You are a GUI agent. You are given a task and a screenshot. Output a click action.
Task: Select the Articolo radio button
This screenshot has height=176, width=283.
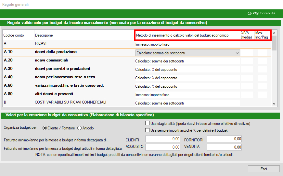pos(79,128)
